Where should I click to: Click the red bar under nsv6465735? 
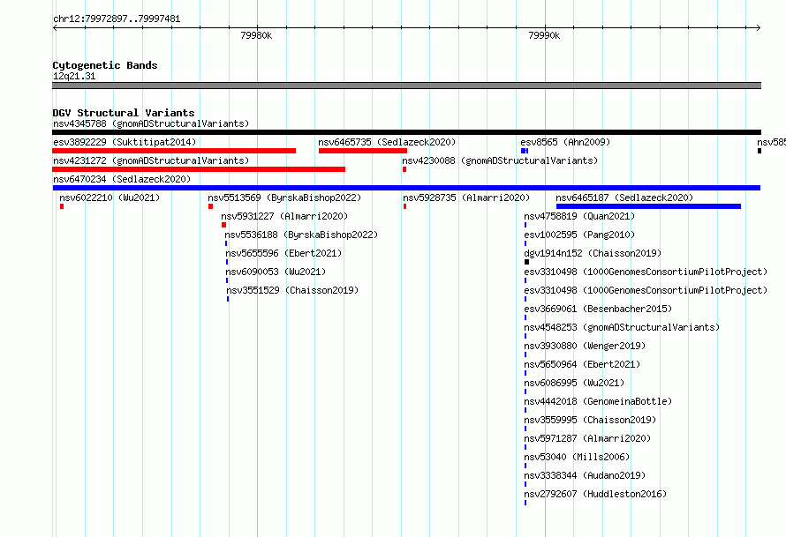click(363, 151)
